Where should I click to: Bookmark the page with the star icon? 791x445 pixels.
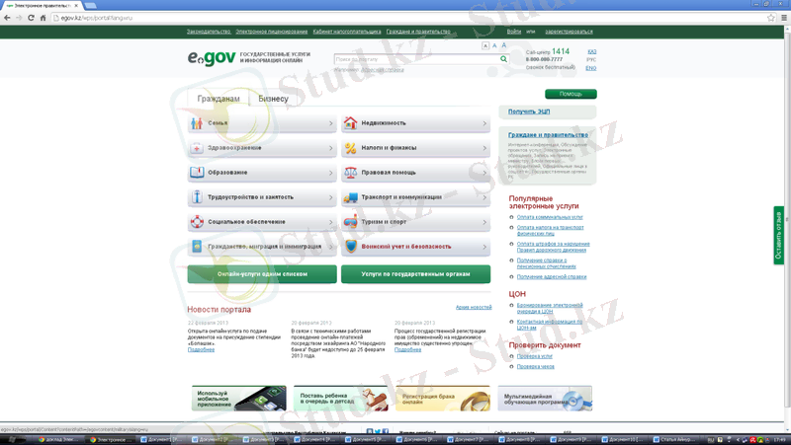(771, 18)
